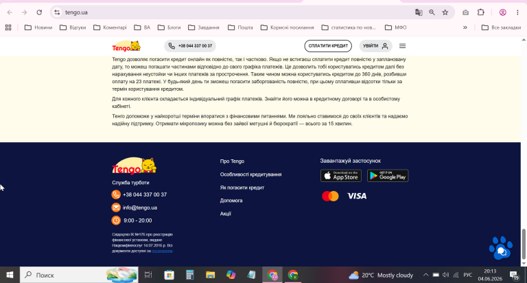Viewport: 527px width, 283px height.
Task: Open Microsoft Store from taskbar
Action: coord(169,275)
